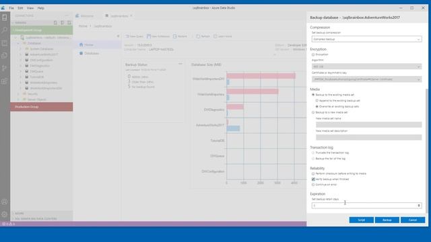Select the Production Group server group
Image resolution: width=431 pixels, height=242 pixels.
click(x=42, y=107)
